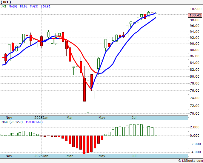203x163 pixels.
Task: Click the 96.00 price axis label
Action: click(x=195, y=26)
